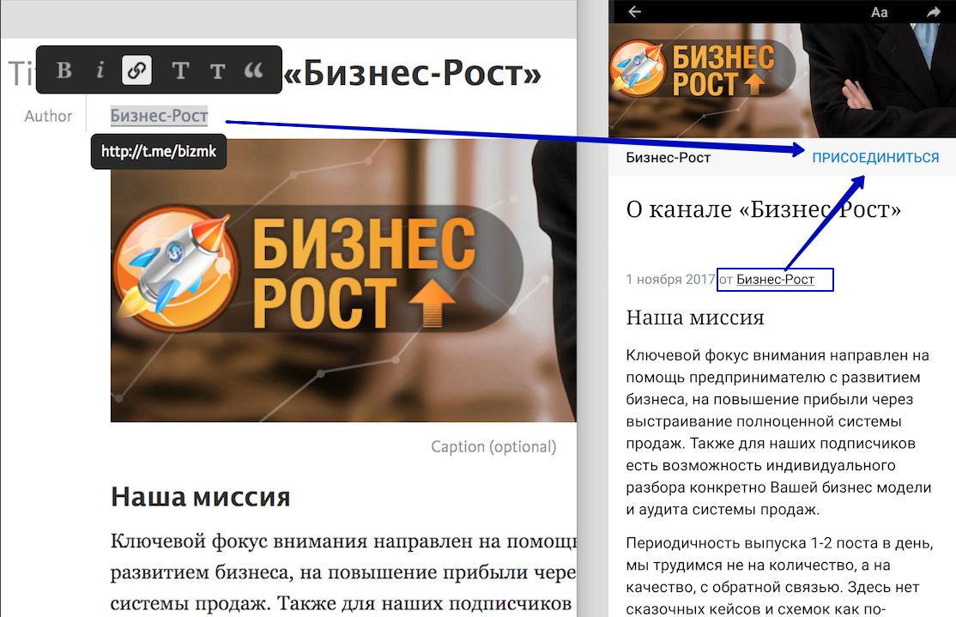Share the article using the forward arrow
The width and height of the screenshot is (956, 617).
[934, 11]
